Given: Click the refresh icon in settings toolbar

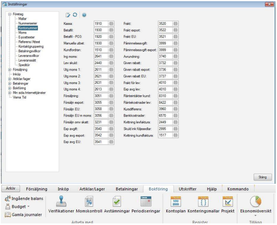Looking at the screenshot, I should pos(75,15).
